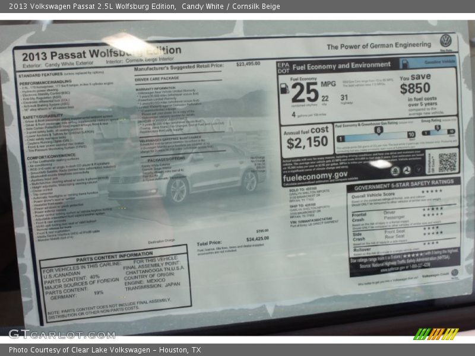Click the 'WARRANTY INFORMATION' heading

coord(156,88)
